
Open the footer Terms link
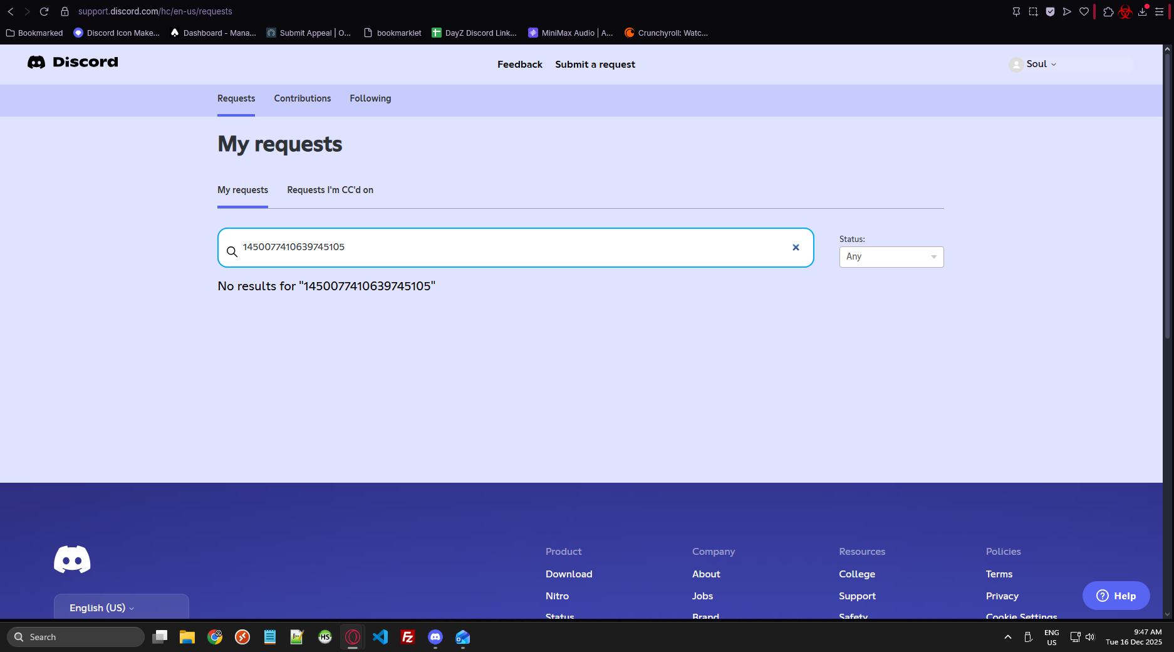pyautogui.click(x=999, y=574)
